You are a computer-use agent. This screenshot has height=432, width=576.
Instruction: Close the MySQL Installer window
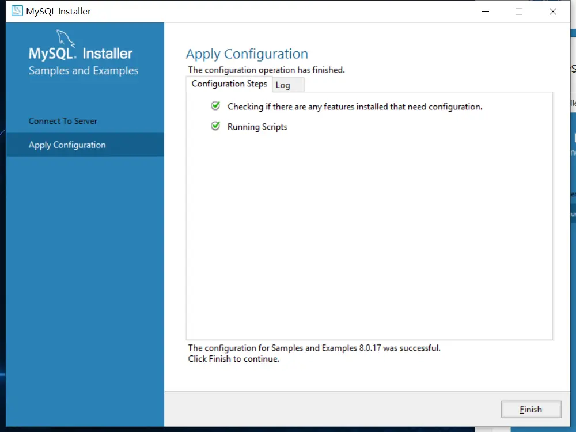552,12
